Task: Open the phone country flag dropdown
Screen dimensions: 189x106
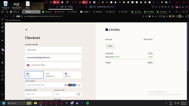Action: click(29, 65)
